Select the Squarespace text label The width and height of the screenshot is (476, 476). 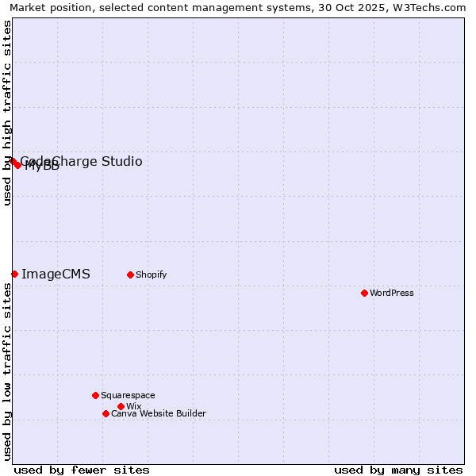[128, 395]
